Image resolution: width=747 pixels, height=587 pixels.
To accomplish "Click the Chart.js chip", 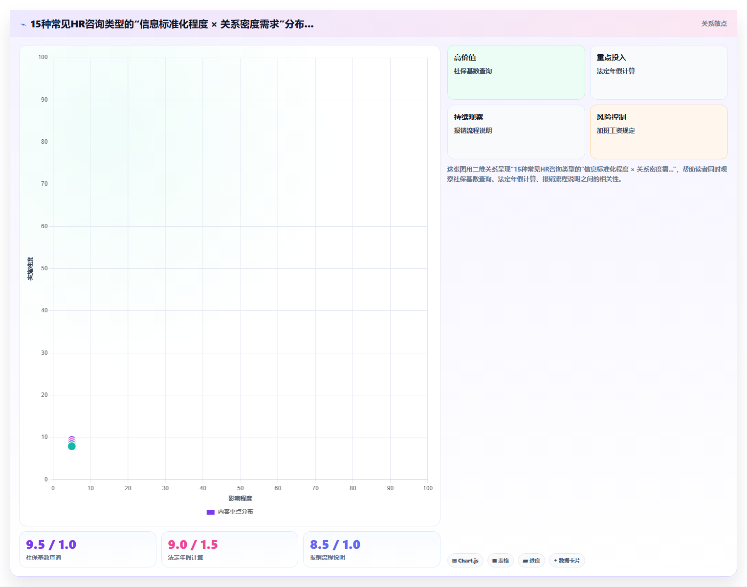I will tap(465, 561).
